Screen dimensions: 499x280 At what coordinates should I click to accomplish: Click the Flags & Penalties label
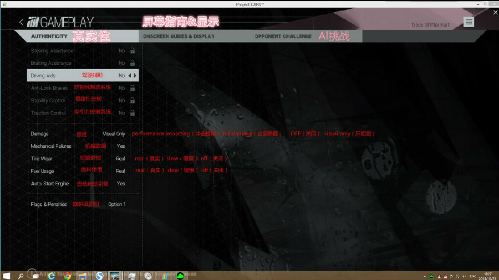tap(49, 204)
